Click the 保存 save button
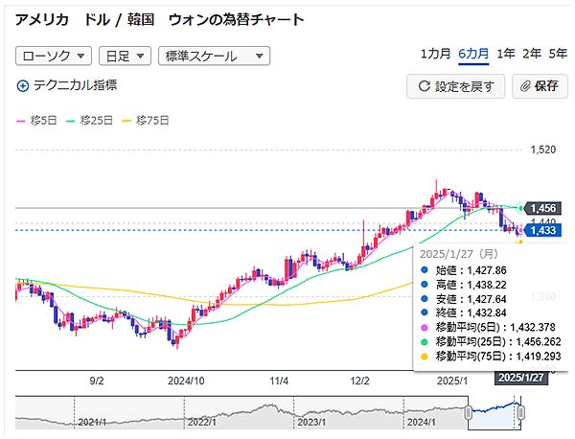575x439 pixels. point(540,86)
